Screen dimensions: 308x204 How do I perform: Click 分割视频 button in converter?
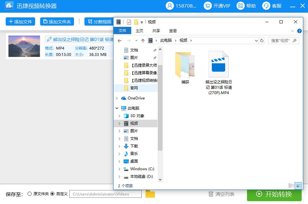pyautogui.click(x=99, y=22)
